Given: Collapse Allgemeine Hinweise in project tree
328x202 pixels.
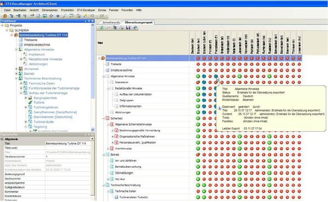Looking at the screenshot, I should pos(16,50).
